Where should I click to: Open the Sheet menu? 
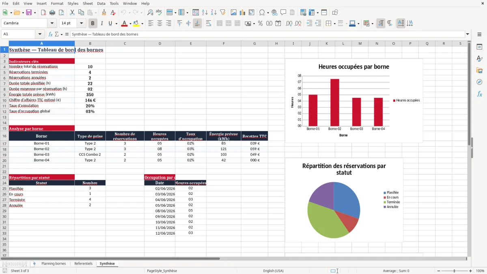(88, 3)
